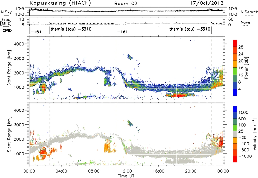Image resolution: width=258 pixels, height=178 pixels.
Task: Click the isolated echo near 3000 km in the power panel
Action: click(130, 57)
